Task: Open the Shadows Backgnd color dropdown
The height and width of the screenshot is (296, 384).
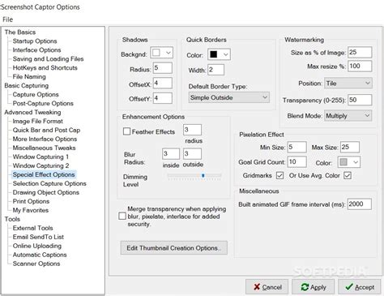Action: (x=161, y=53)
